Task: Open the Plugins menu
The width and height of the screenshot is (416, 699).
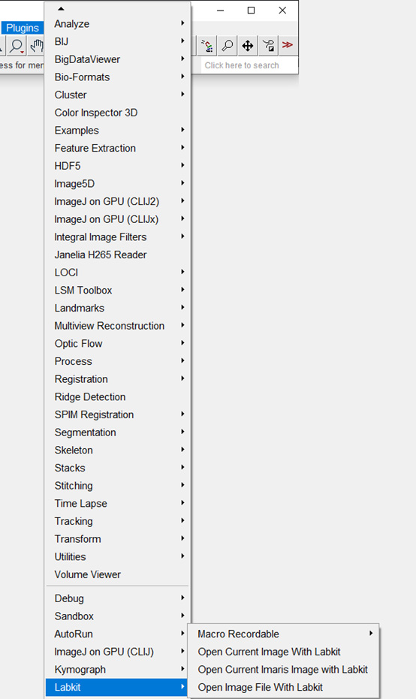Action: (x=23, y=28)
